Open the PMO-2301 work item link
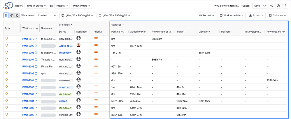 pyautogui.click(x=30, y=101)
